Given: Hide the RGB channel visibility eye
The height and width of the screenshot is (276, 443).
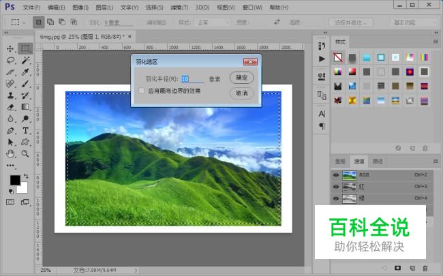Looking at the screenshot, I should pos(335,175).
